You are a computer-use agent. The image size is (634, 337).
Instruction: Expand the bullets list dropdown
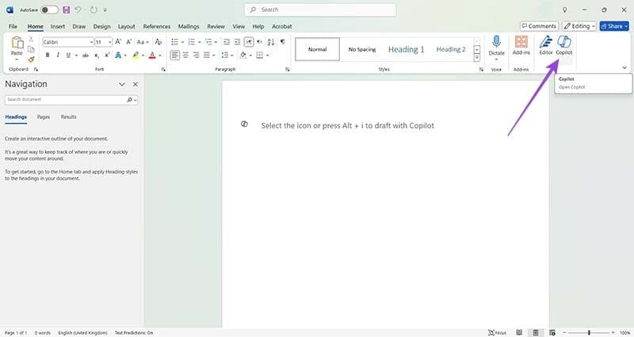[182, 42]
